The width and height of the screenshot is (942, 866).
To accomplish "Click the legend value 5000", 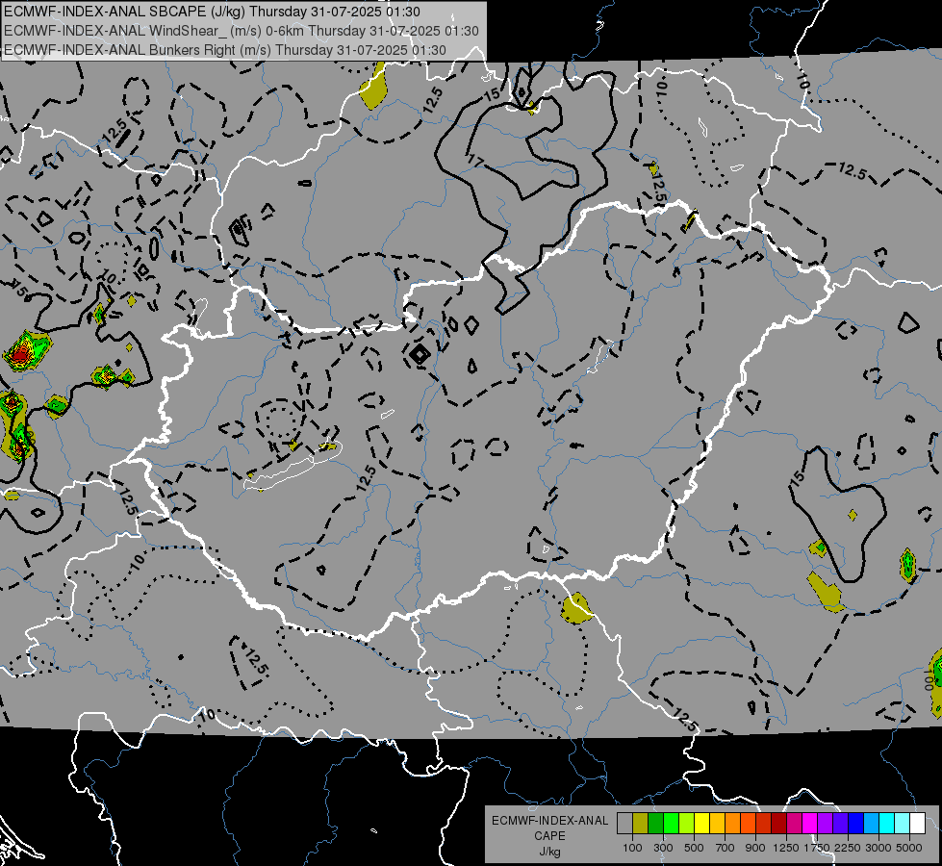I will click(x=909, y=848).
